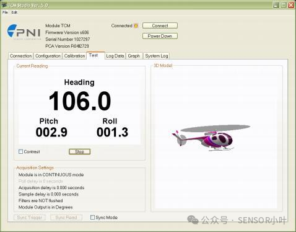Image resolution: width=296 pixels, height=232 pixels.
Task: Open the File menu
Action: tap(5, 12)
